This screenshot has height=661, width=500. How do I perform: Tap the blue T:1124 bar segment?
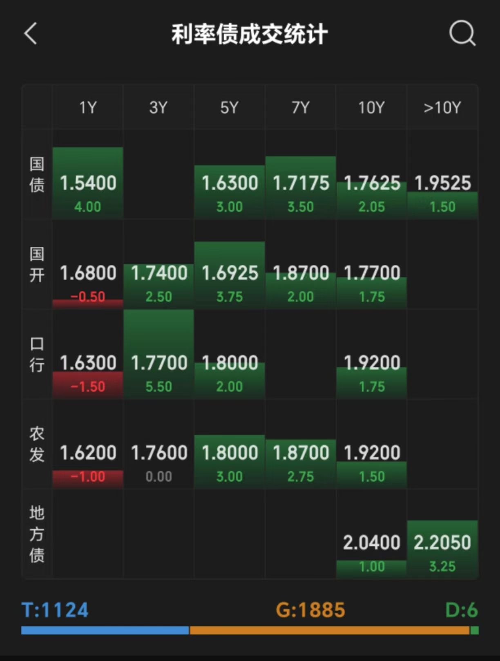point(105,630)
